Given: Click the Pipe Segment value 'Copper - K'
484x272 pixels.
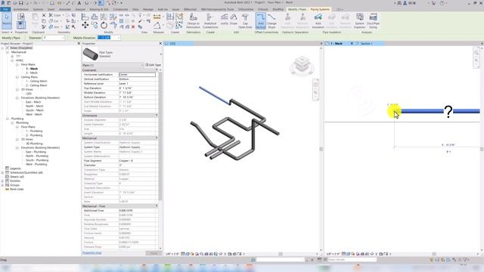Looking at the screenshot, I should 126,161.
